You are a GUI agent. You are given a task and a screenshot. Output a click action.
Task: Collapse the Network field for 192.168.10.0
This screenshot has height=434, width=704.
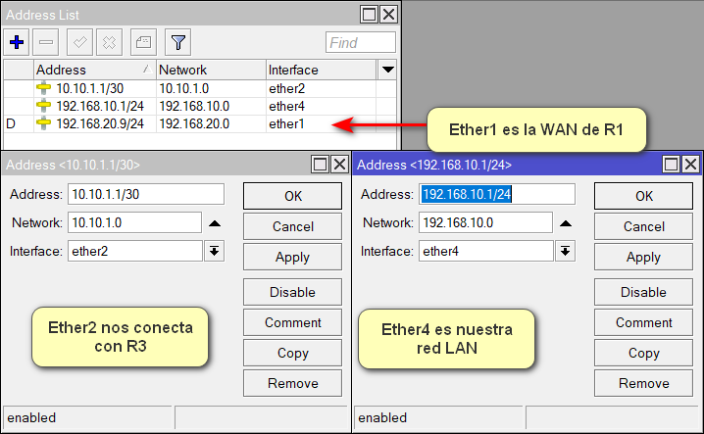pos(566,223)
